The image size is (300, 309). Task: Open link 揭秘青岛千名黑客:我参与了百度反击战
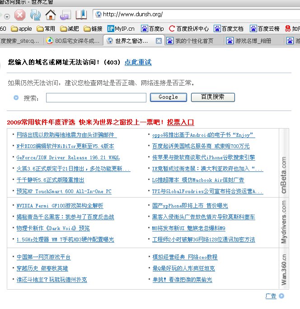click(66, 217)
